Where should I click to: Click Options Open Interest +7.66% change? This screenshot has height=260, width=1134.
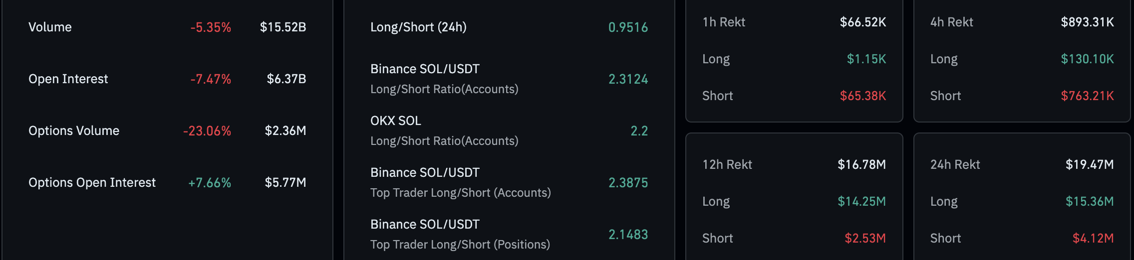click(x=210, y=182)
